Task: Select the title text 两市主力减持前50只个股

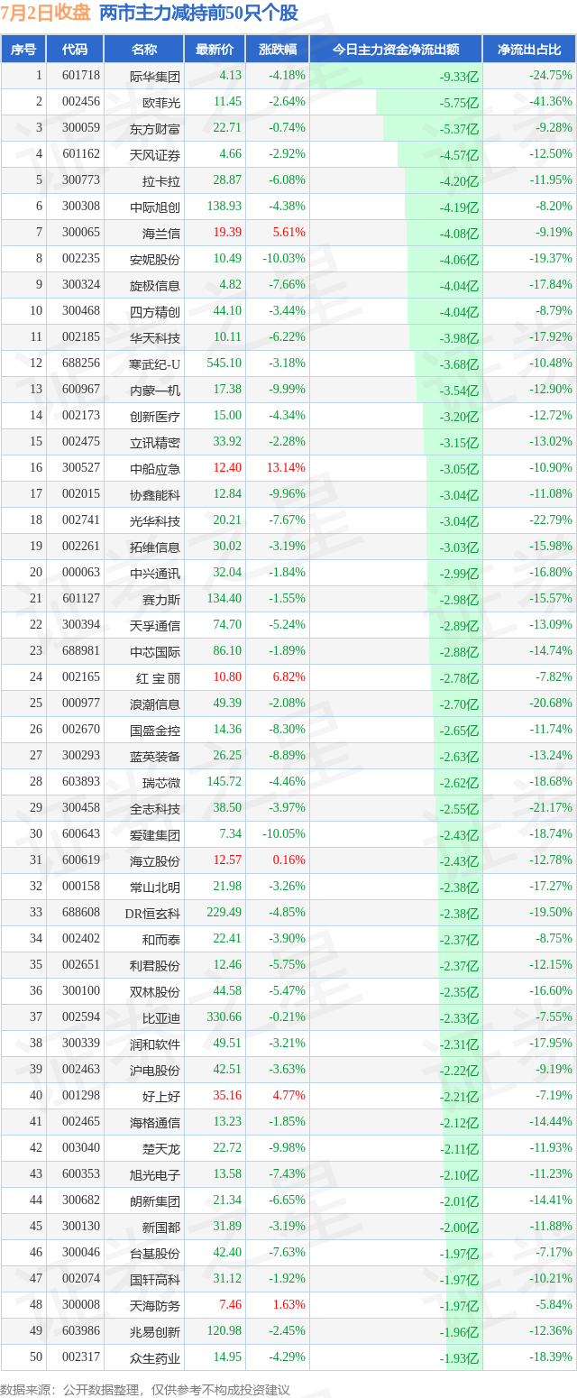Action: click(198, 13)
